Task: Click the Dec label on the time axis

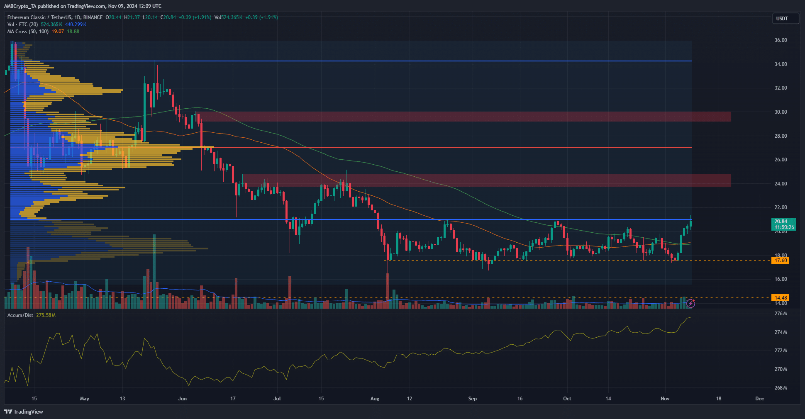Action: 759,399
